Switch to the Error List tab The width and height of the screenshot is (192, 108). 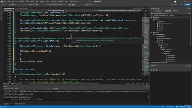tap(6, 104)
